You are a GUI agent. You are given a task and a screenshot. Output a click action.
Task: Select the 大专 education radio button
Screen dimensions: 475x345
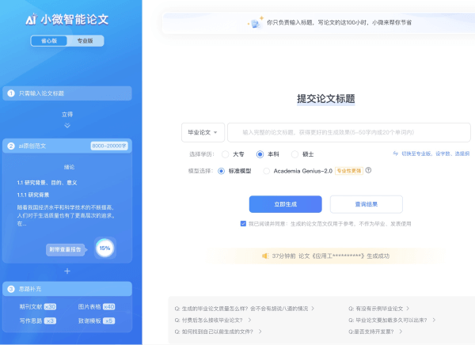click(x=226, y=154)
